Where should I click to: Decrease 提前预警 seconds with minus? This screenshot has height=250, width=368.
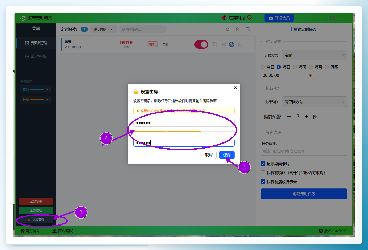pos(289,117)
